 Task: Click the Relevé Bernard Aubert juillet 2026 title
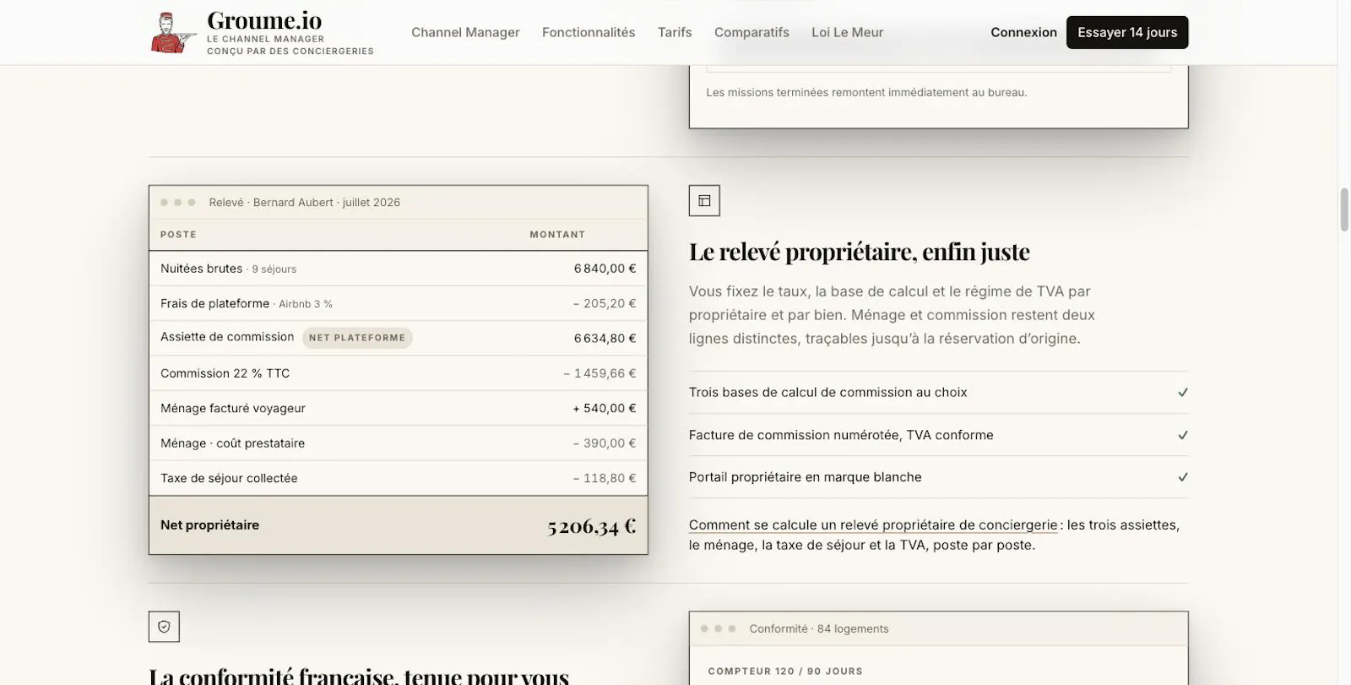tap(305, 203)
